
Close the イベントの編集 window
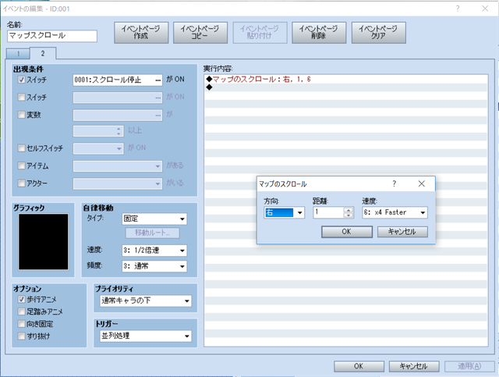point(485,9)
